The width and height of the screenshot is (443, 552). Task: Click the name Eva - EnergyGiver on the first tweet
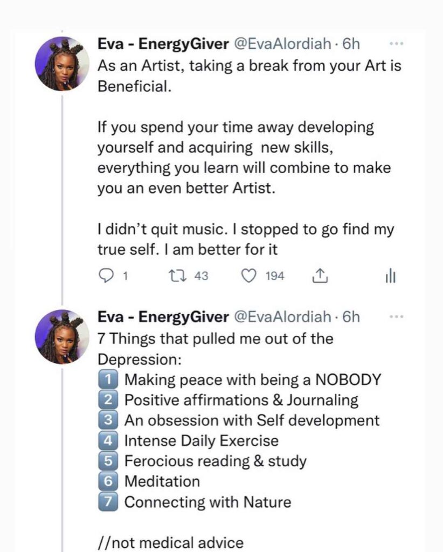pyautogui.click(x=162, y=44)
